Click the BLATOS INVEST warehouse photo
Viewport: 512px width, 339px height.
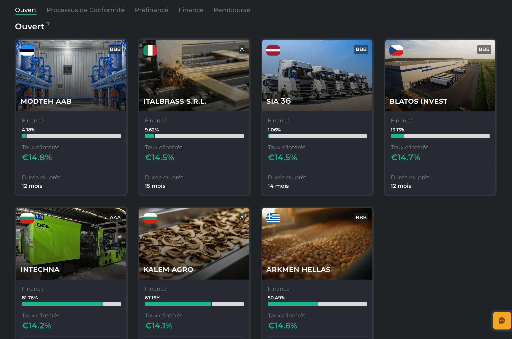point(440,75)
